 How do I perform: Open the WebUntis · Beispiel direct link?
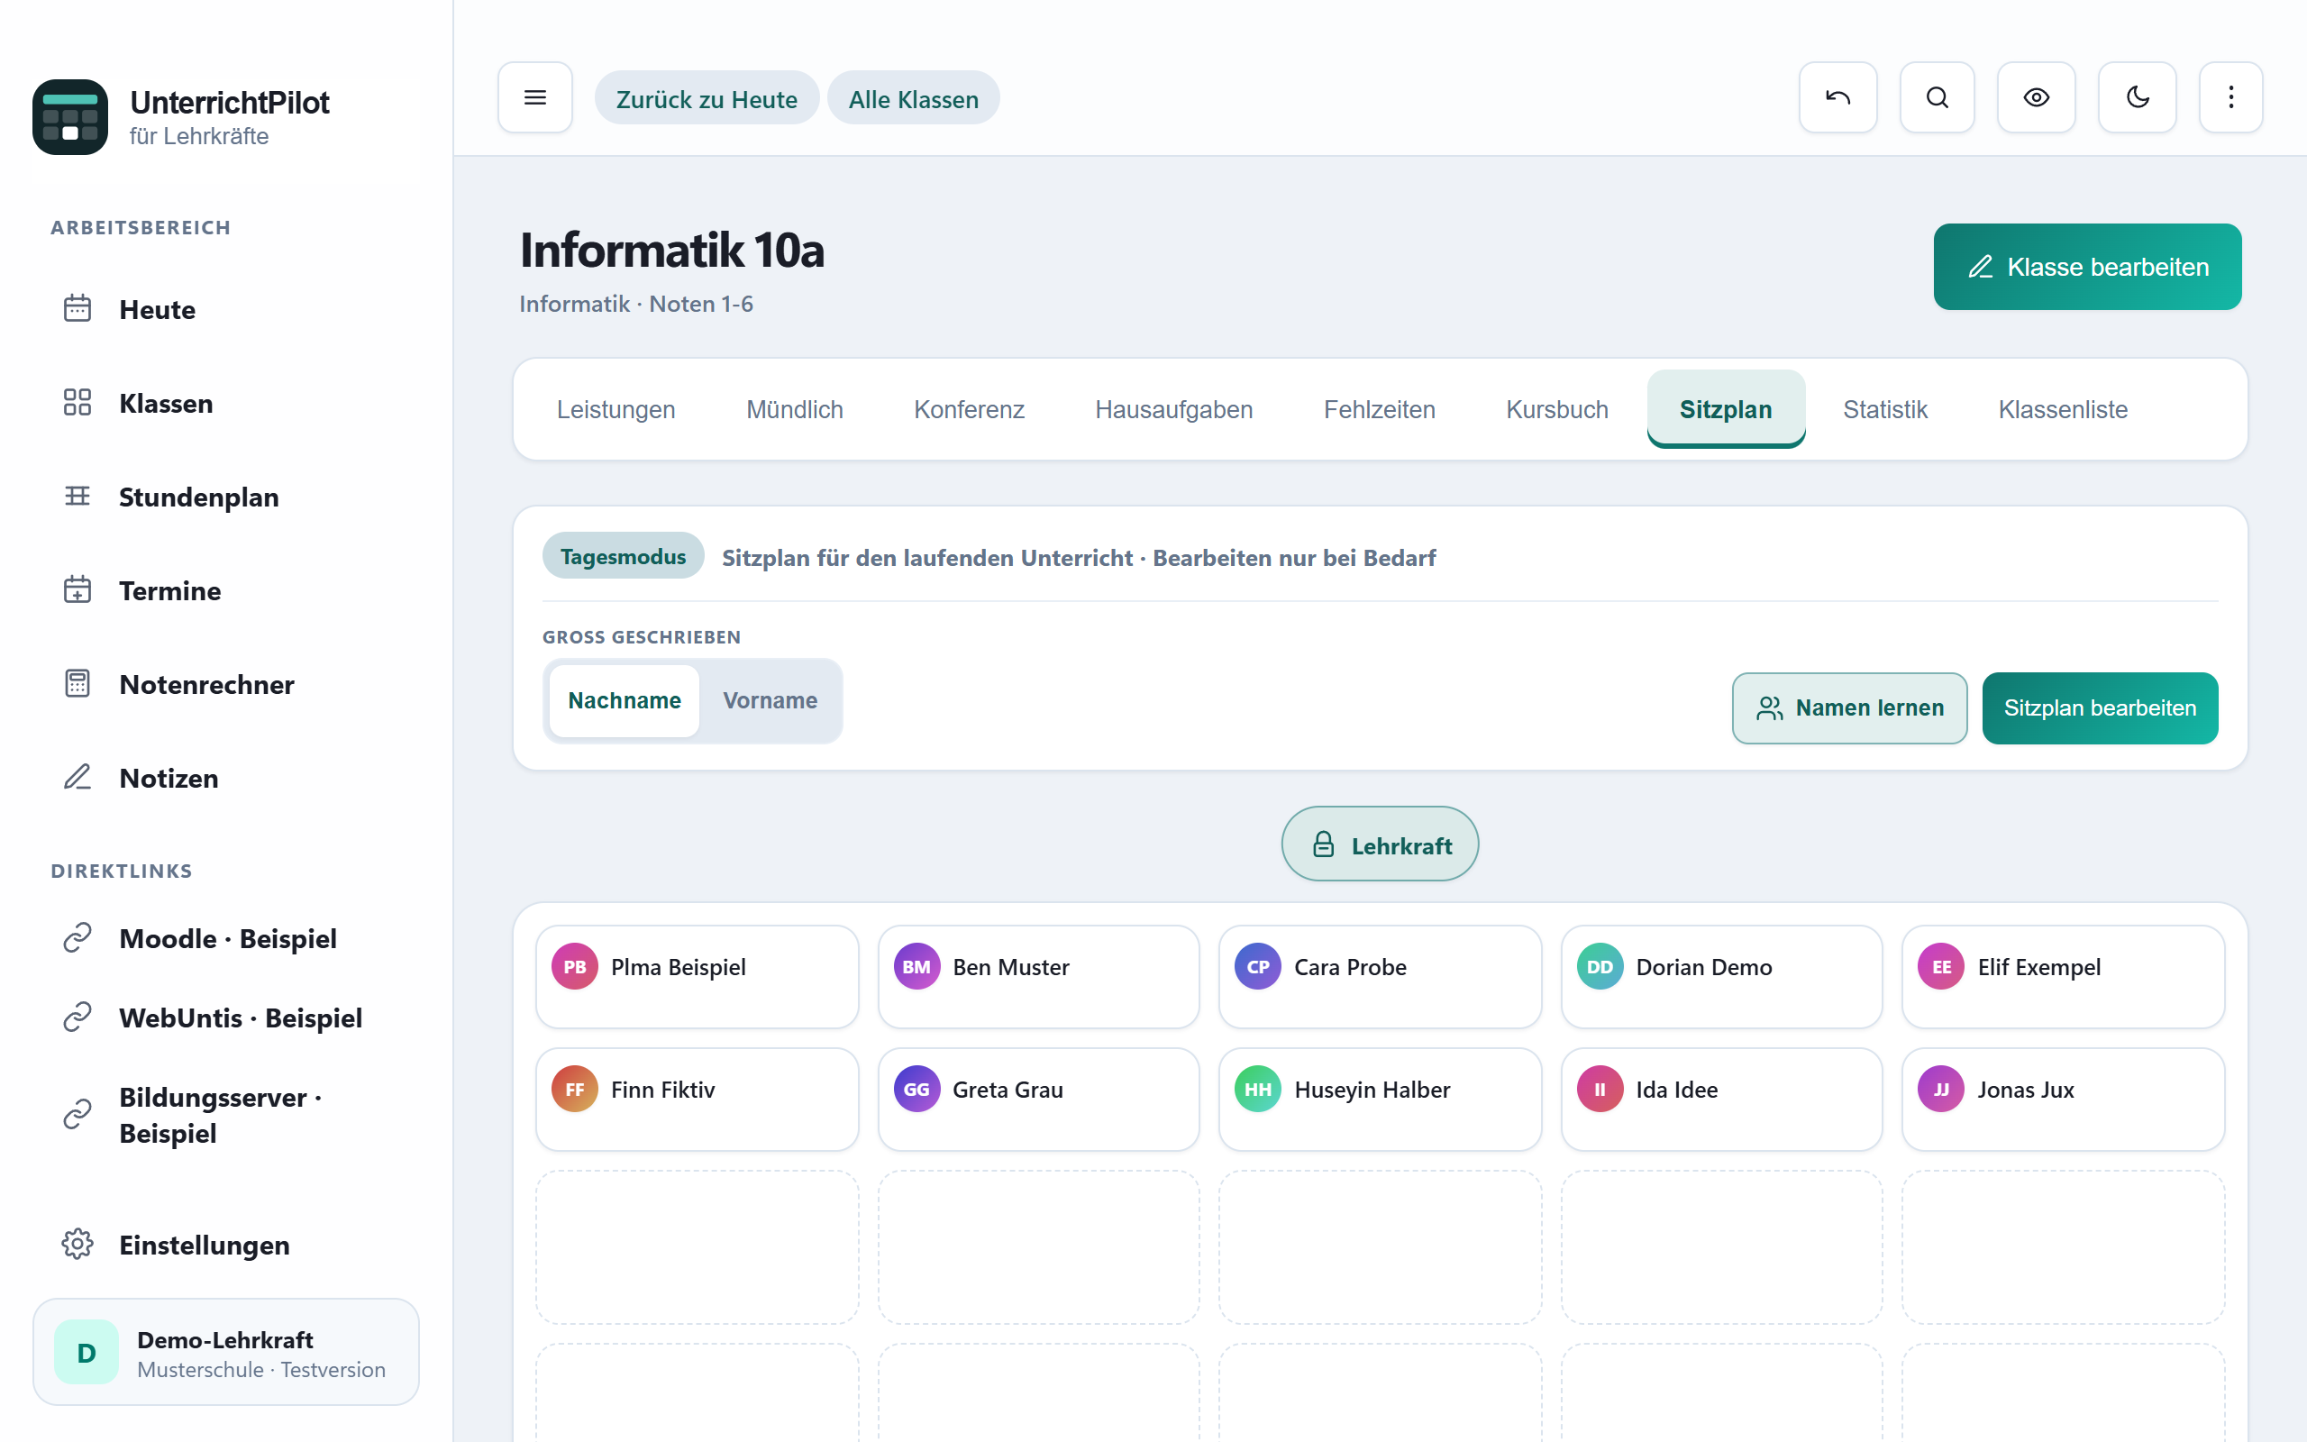(x=227, y=1018)
